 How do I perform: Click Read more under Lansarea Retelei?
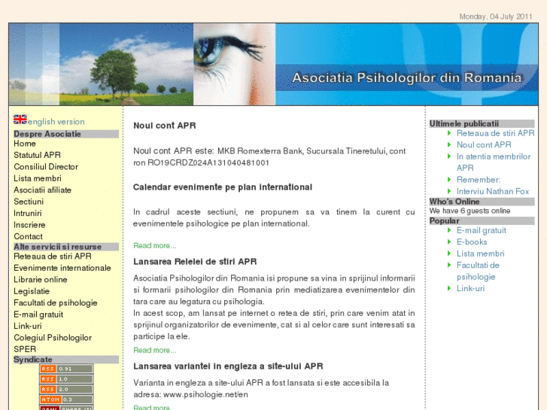154,350
